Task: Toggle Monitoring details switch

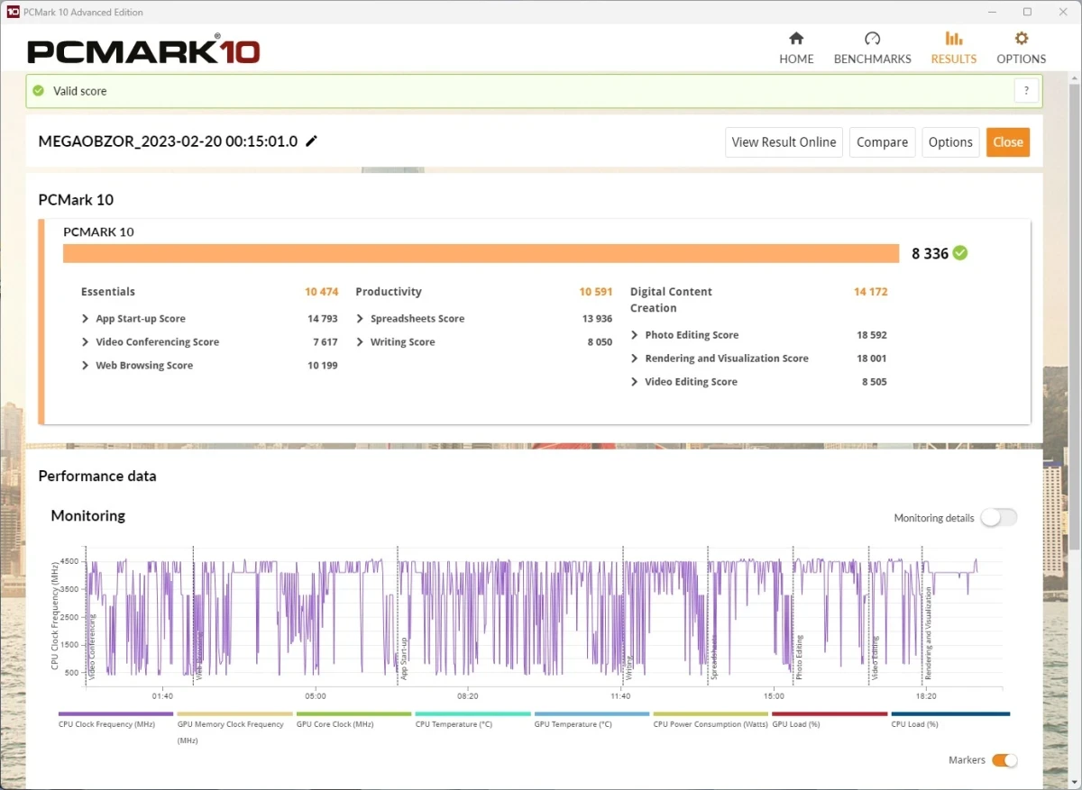Action: [x=999, y=518]
